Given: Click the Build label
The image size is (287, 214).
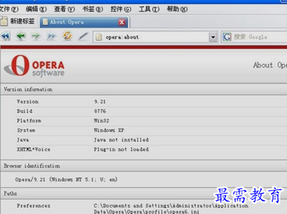Looking at the screenshot, I should tap(24, 111).
